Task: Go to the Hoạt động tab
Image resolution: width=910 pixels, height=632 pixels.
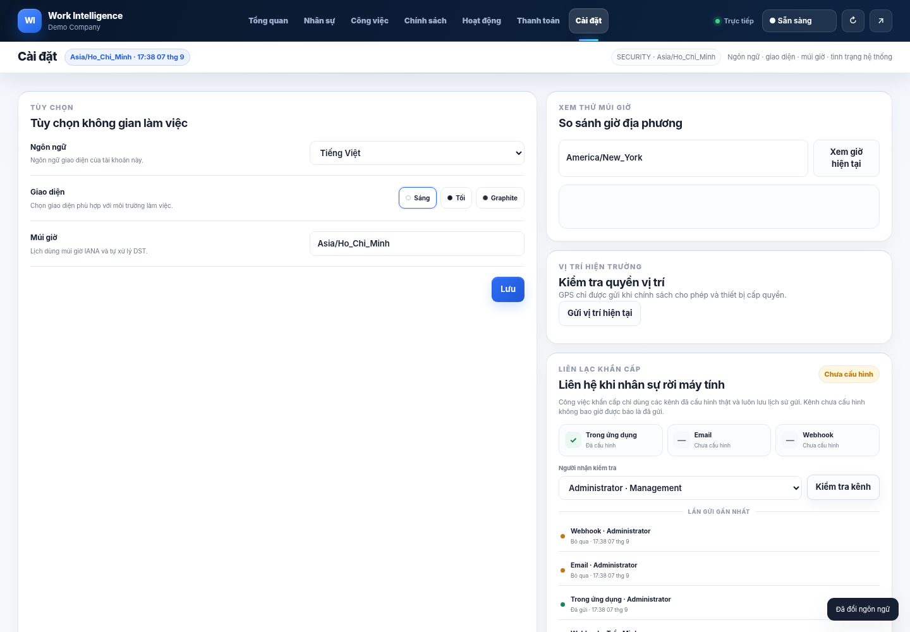Action: [482, 21]
